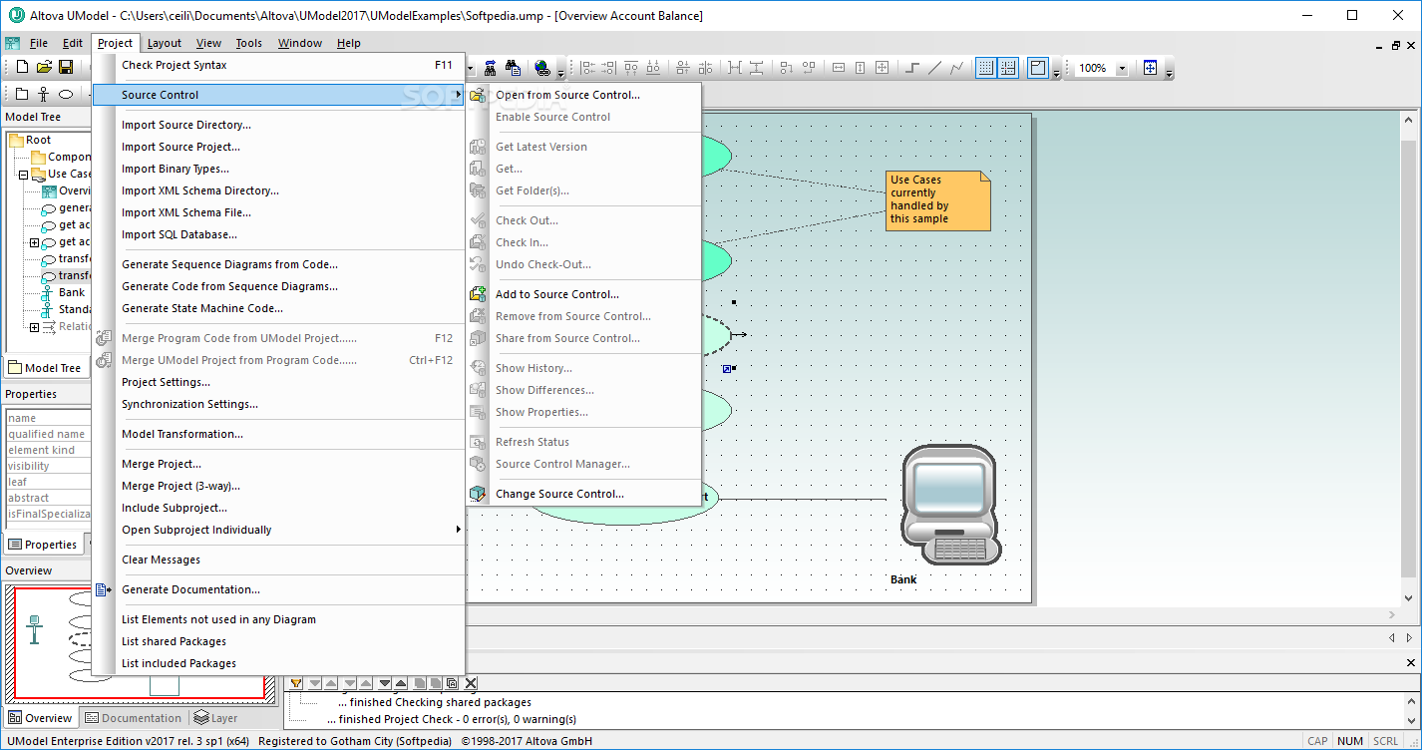1422x750 pixels.
Task: Click the Make same height icon
Action: click(861, 68)
